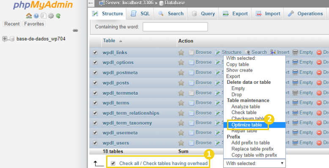Screen dimensions: 329x168
Task: Uncheck the wpdl_usermeta checkbox
Action: tap(95, 133)
